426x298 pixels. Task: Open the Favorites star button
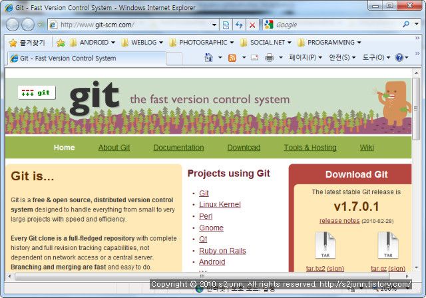[x=27, y=43]
